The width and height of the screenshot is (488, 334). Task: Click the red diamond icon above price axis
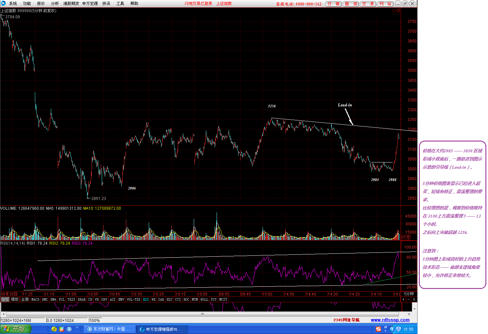click(394, 11)
